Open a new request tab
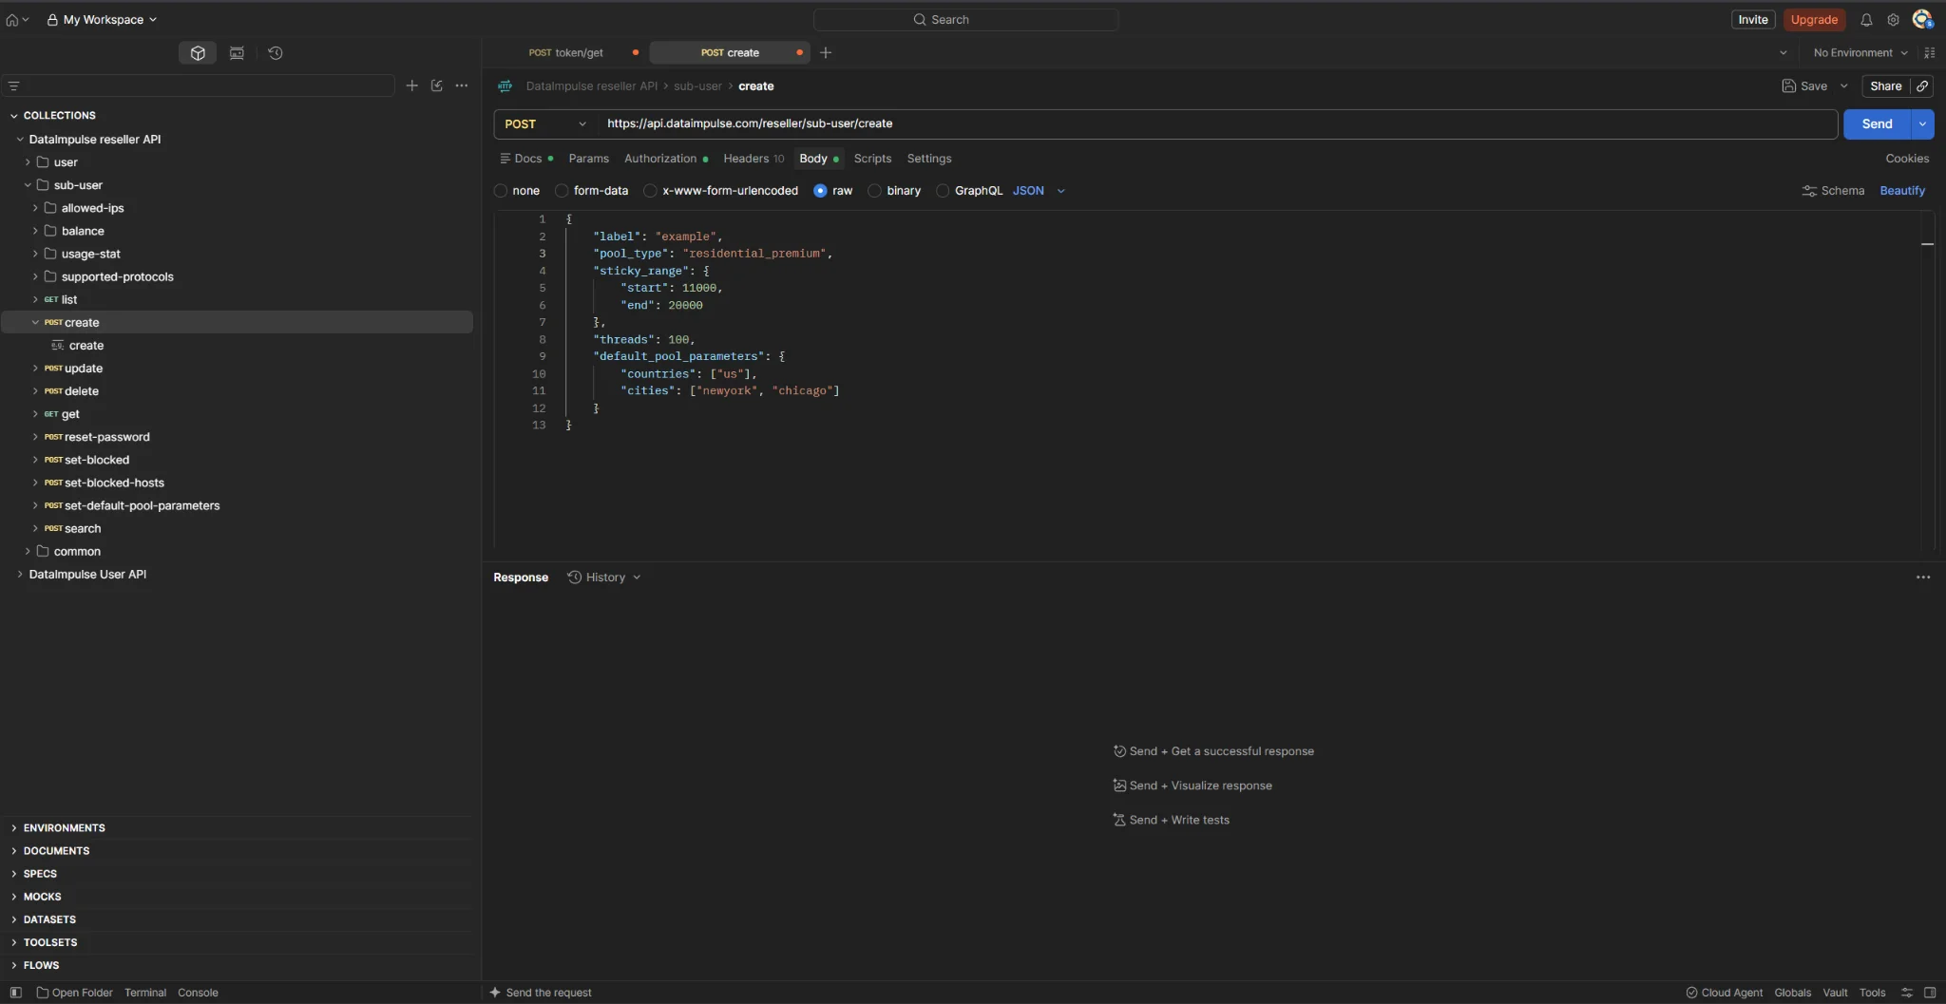Image resolution: width=1946 pixels, height=1004 pixels. pyautogui.click(x=826, y=53)
